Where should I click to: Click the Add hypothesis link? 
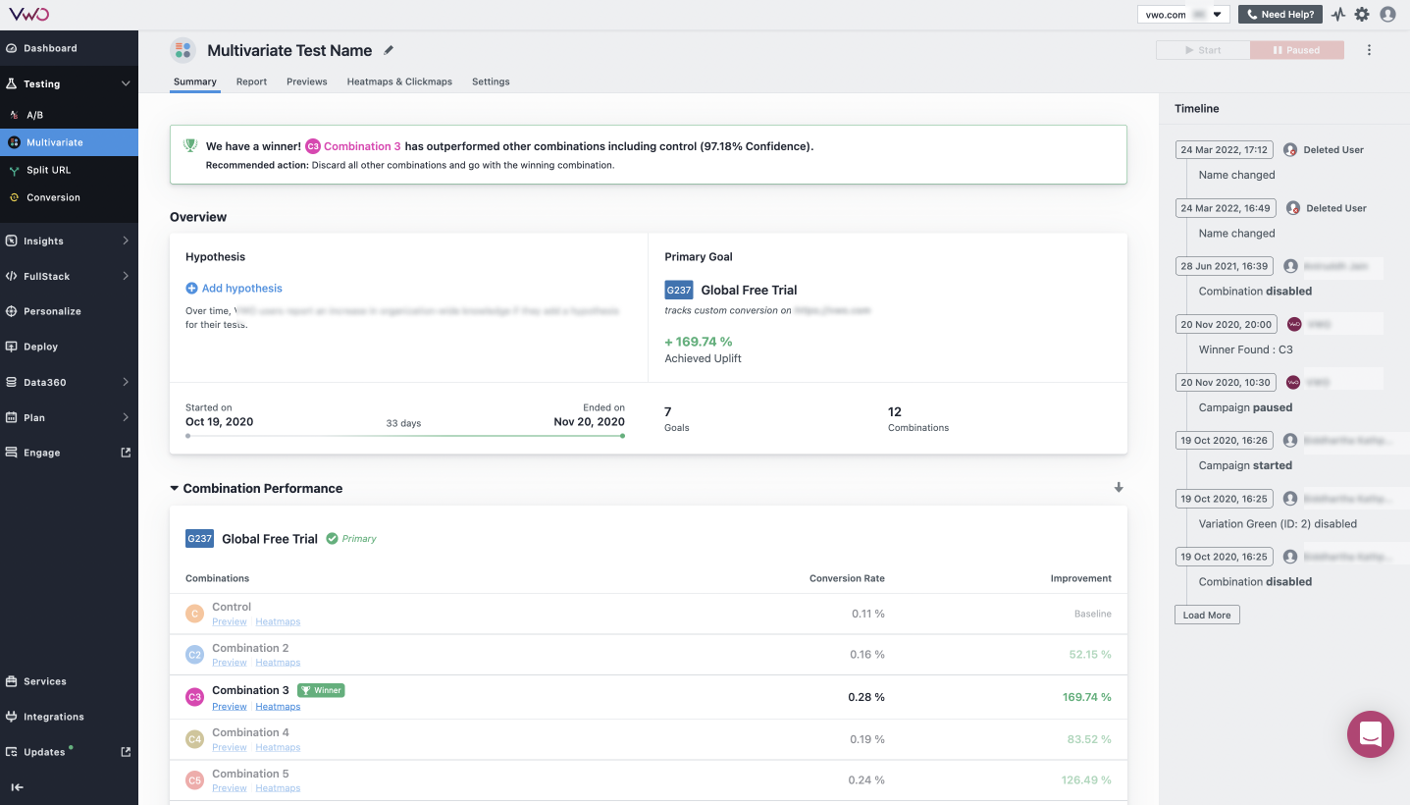(234, 289)
